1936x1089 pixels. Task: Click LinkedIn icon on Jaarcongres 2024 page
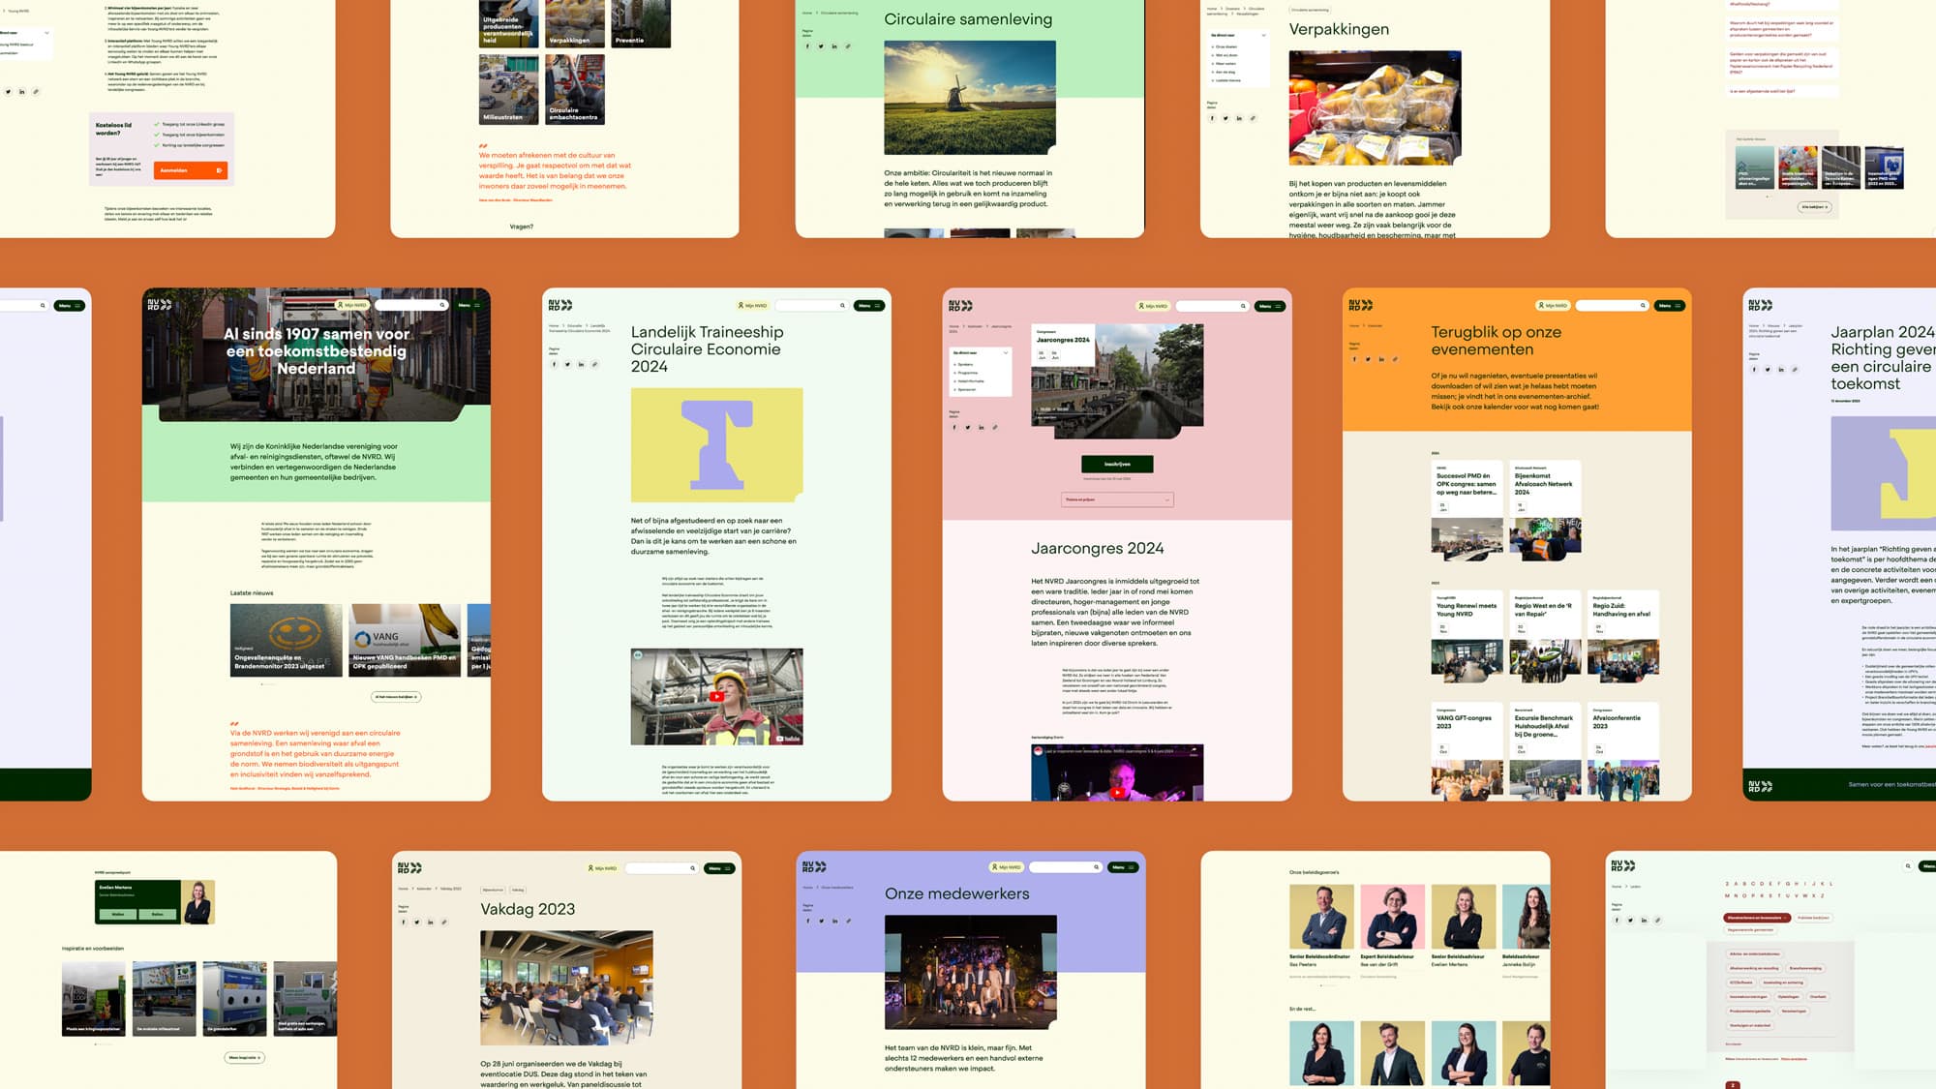982,427
